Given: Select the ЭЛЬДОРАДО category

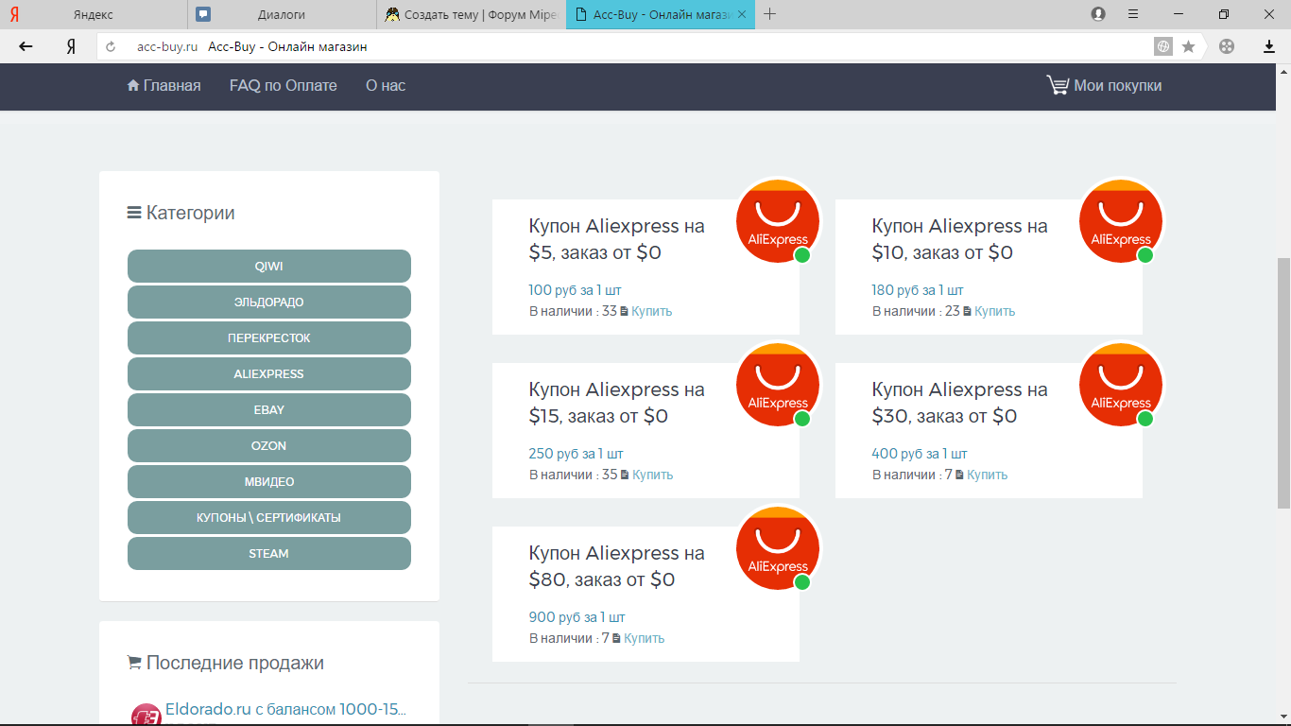Looking at the screenshot, I should coord(269,302).
